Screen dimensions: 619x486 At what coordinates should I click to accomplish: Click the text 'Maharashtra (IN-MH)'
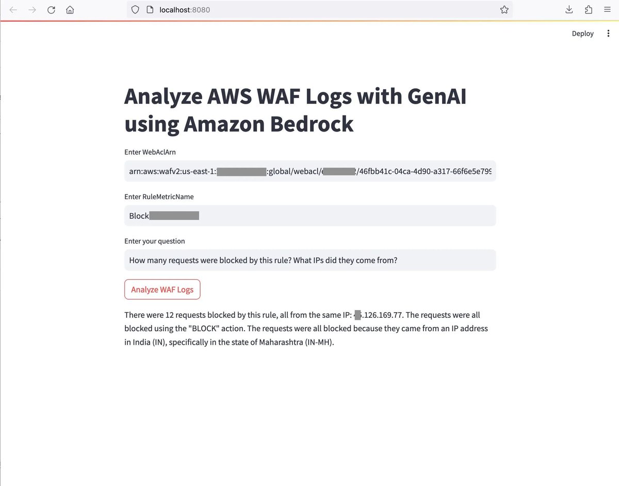296,342
